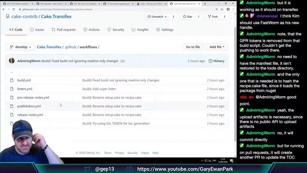
Task: Bookmark page with star icon in address bar
Action: [222, 9]
